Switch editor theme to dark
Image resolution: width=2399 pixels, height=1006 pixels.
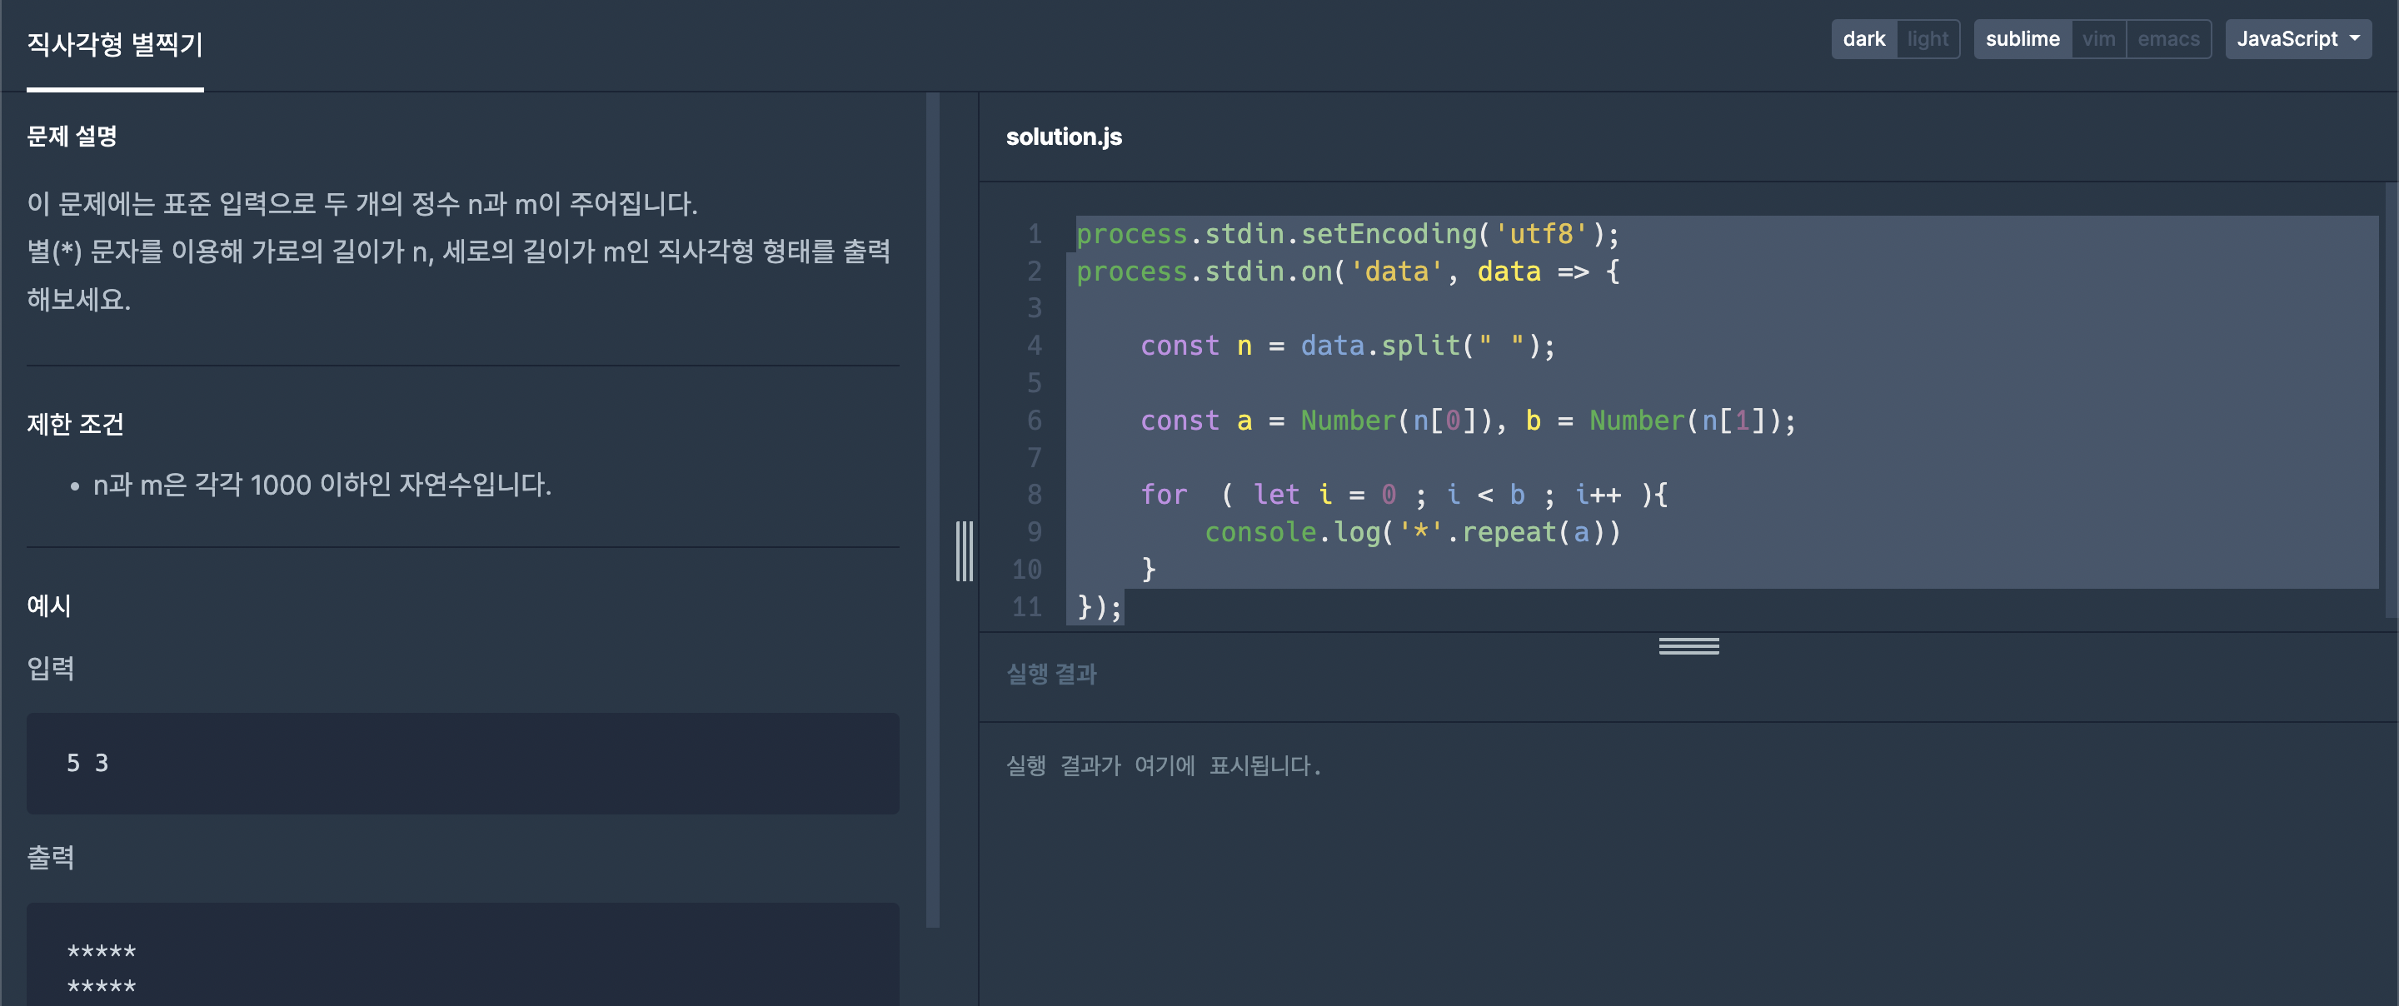point(1863,39)
